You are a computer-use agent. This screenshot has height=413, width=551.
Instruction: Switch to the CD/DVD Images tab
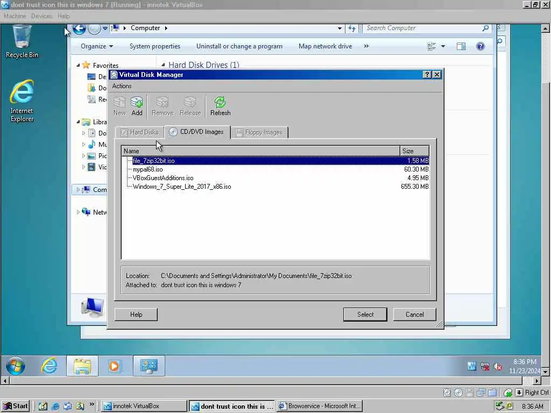pos(197,132)
